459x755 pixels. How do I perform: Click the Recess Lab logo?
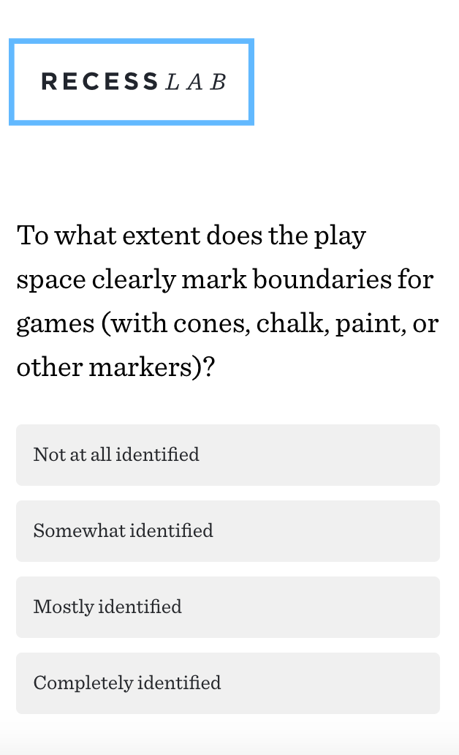[132, 82]
